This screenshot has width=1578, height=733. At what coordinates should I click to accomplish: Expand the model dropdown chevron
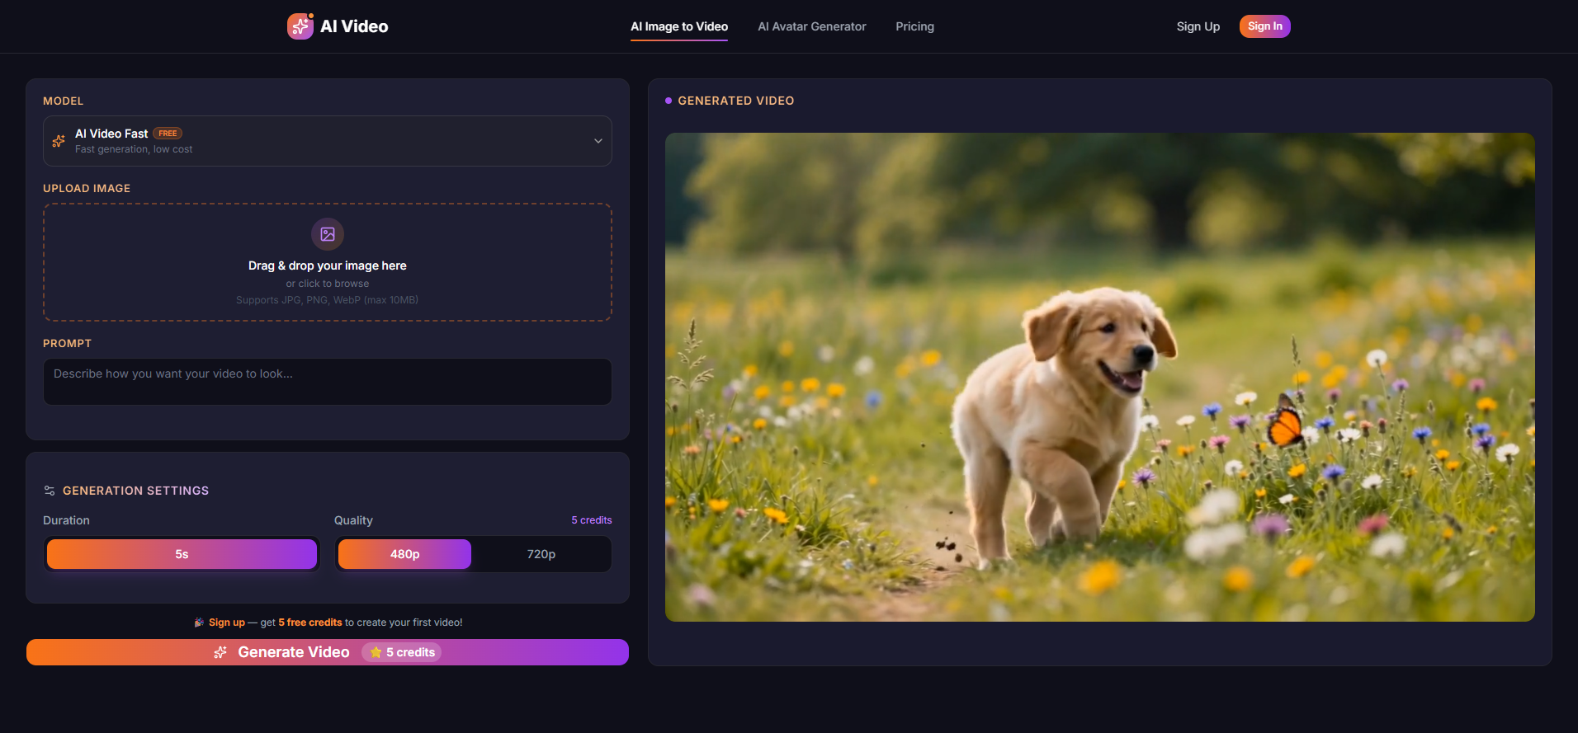(598, 141)
